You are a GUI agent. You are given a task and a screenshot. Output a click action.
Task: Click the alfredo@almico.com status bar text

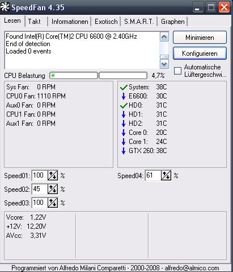pyautogui.click(x=192, y=268)
